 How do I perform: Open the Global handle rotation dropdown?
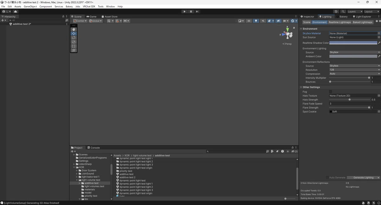coord(95,21)
